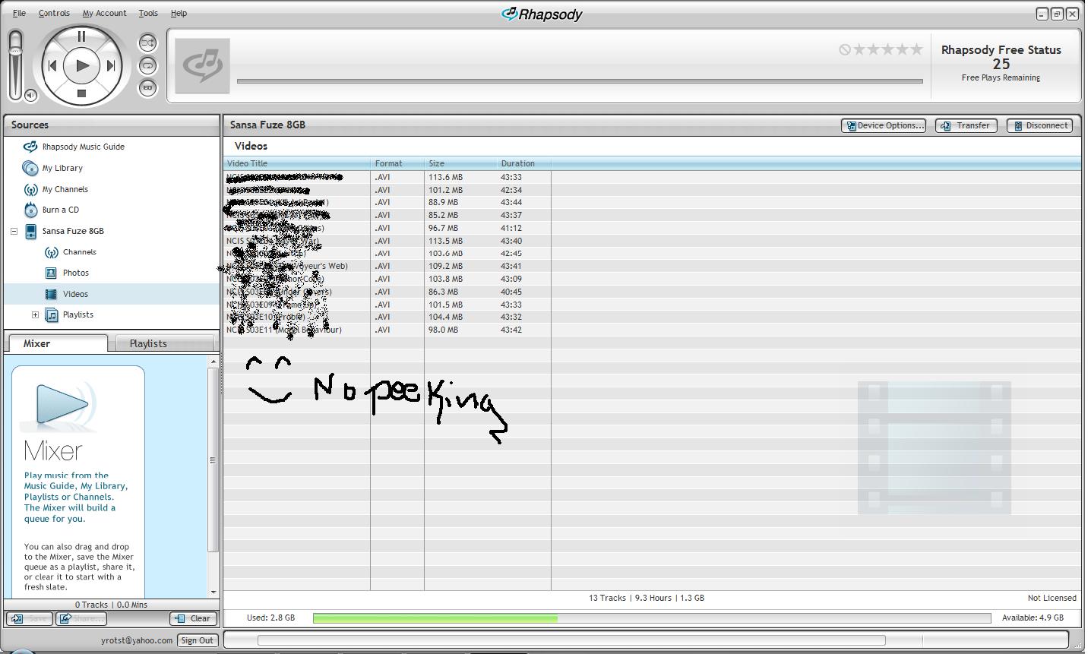Click the playback progress bar

(580, 81)
